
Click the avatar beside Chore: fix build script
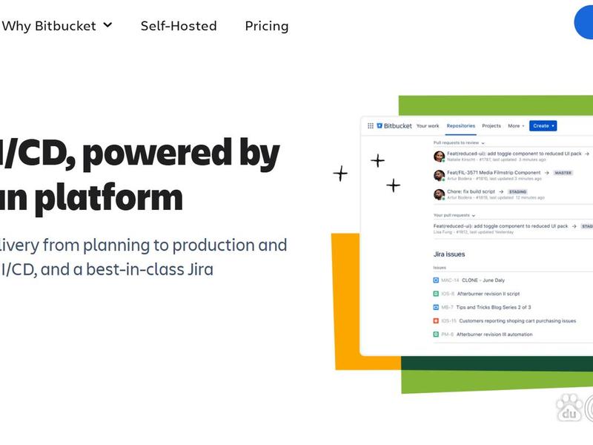tap(439, 194)
